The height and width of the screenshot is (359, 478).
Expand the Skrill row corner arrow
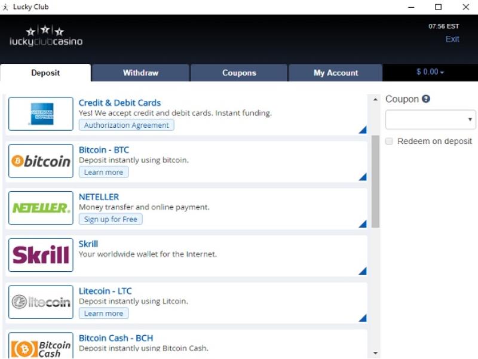(362, 271)
